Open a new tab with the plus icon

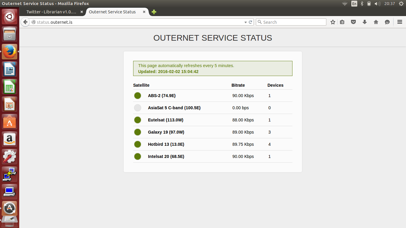154,12
